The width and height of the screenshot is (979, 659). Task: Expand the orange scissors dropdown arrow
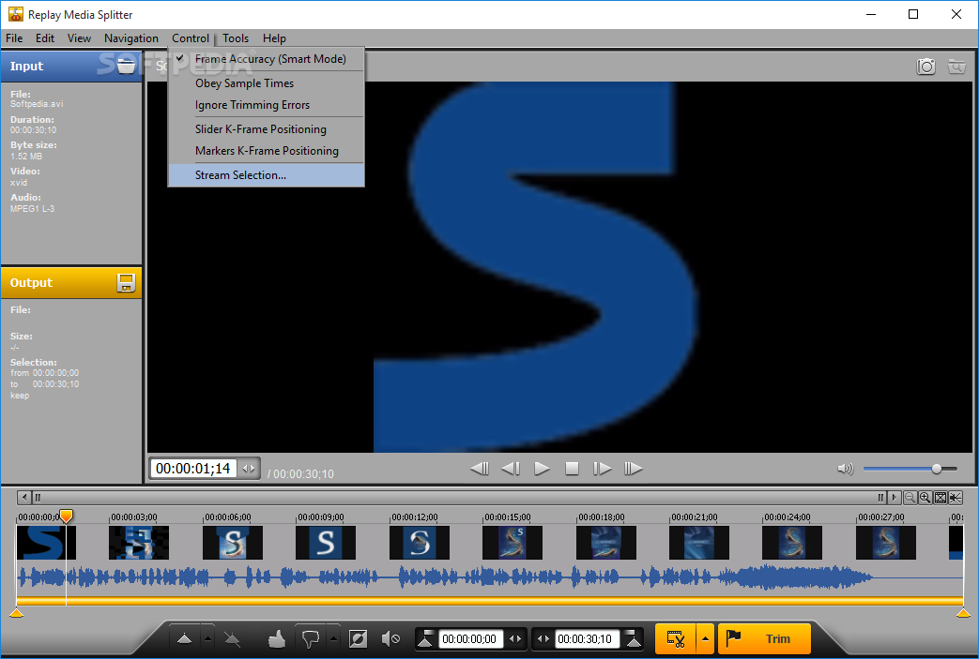coord(706,639)
